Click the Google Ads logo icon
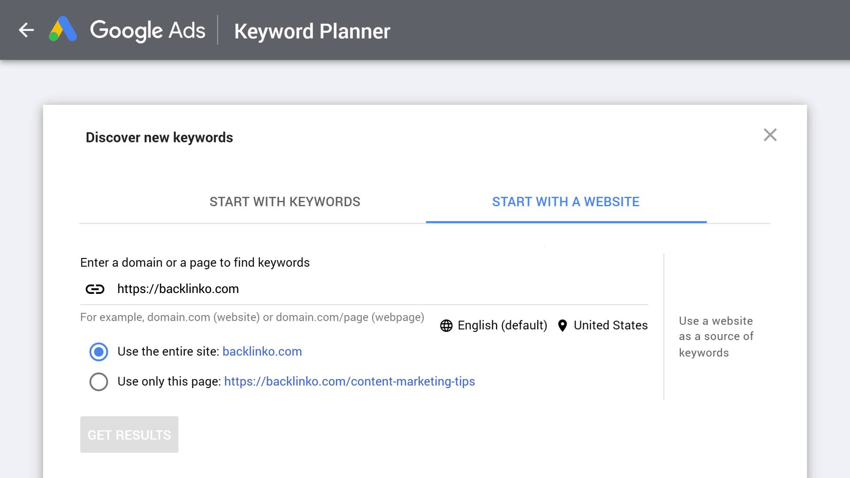 tap(63, 29)
